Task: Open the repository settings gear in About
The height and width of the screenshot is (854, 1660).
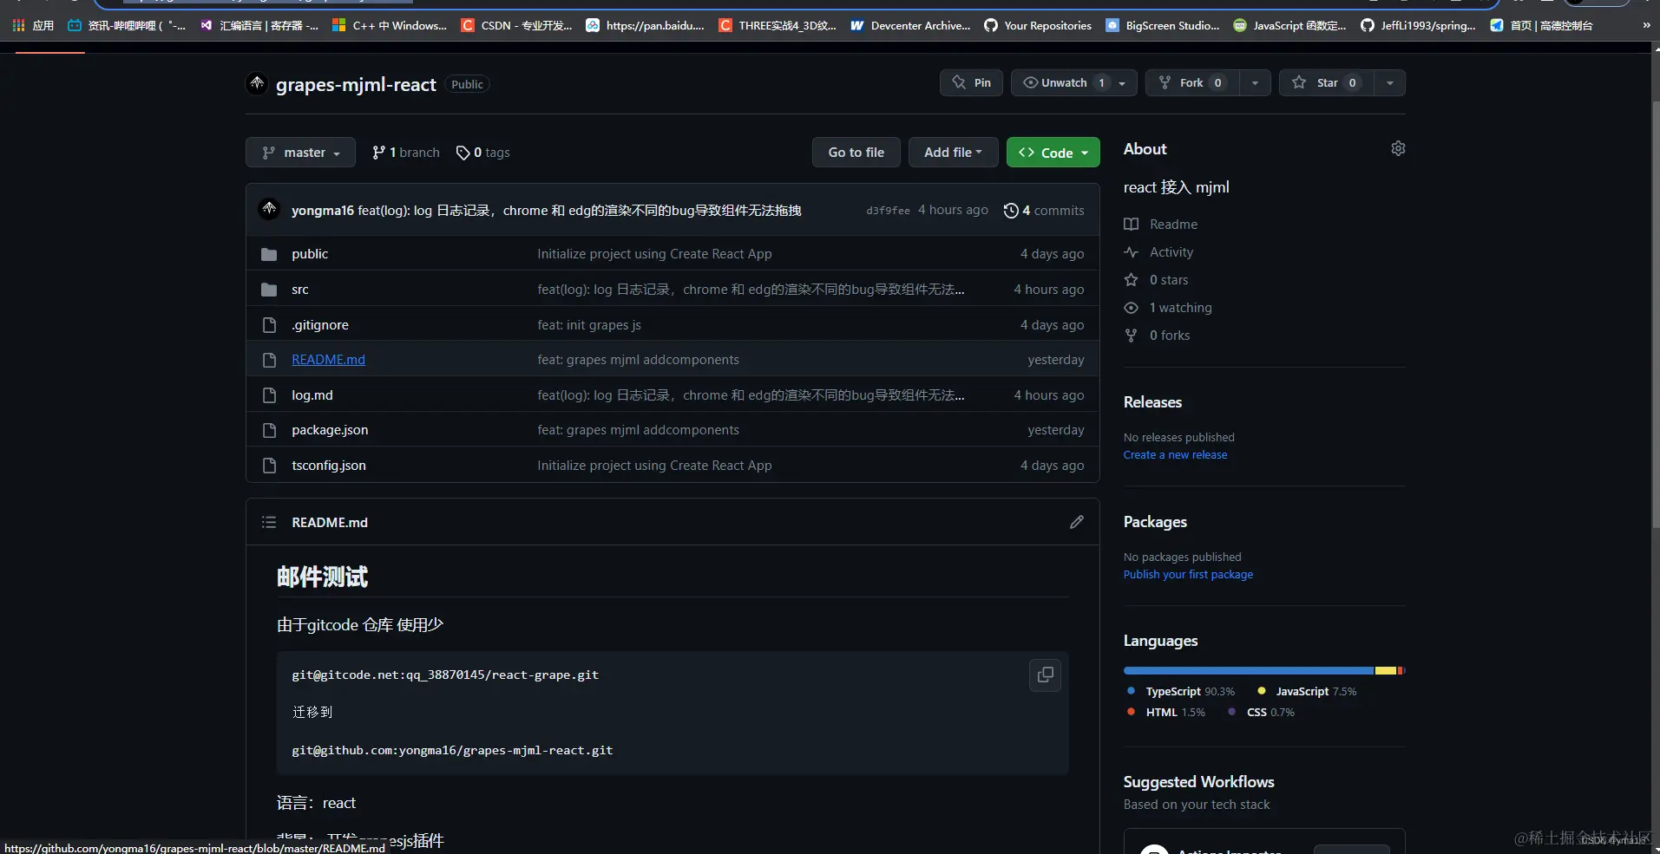Action: 1398,148
